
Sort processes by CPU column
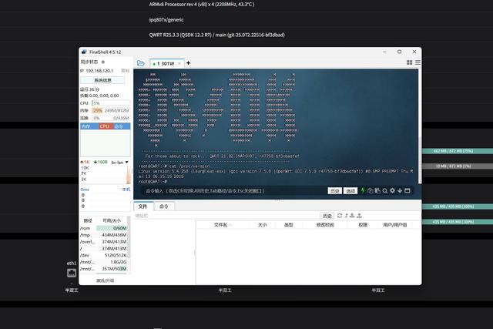106,126
